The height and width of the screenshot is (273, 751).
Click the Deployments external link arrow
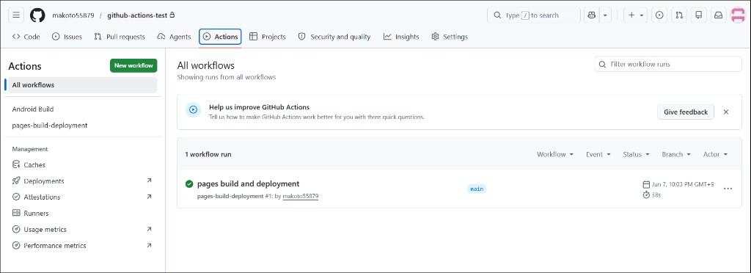149,181
